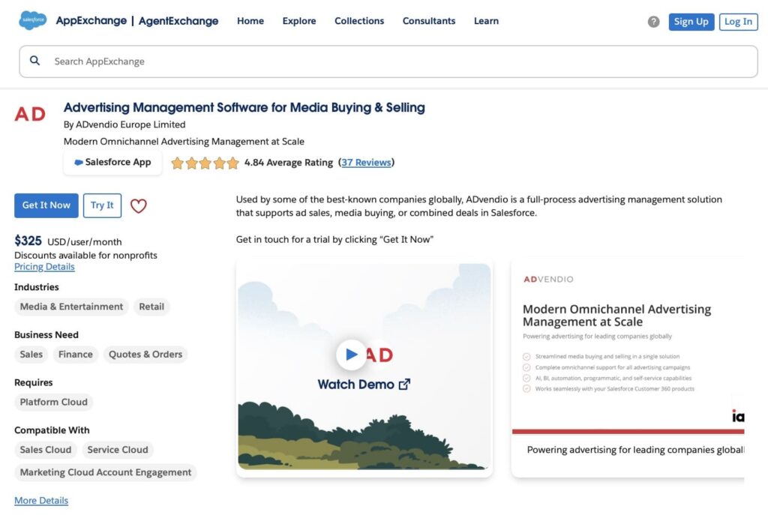Open the Collections menu
Screen dimensions: 768x515
tap(359, 21)
